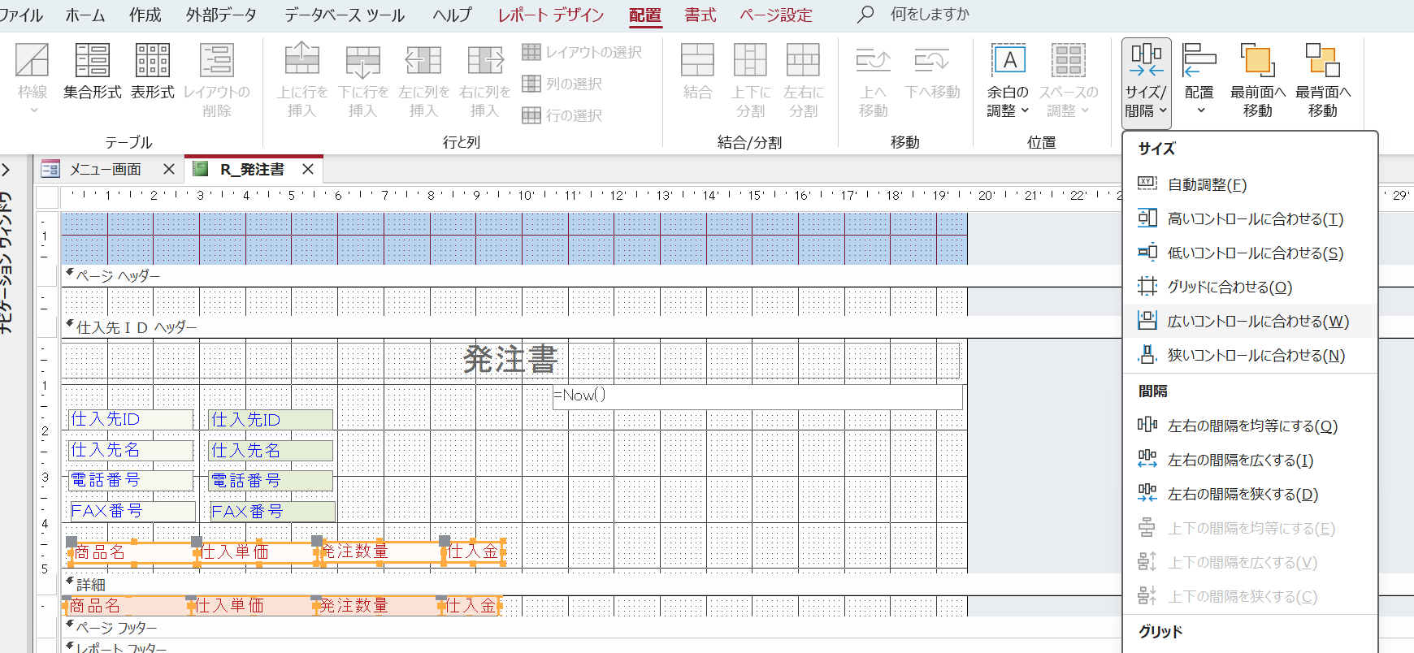Screen dimensions: 1414x653
Task: Click レイアウトの選択 in the ribbon
Action: [x=582, y=52]
